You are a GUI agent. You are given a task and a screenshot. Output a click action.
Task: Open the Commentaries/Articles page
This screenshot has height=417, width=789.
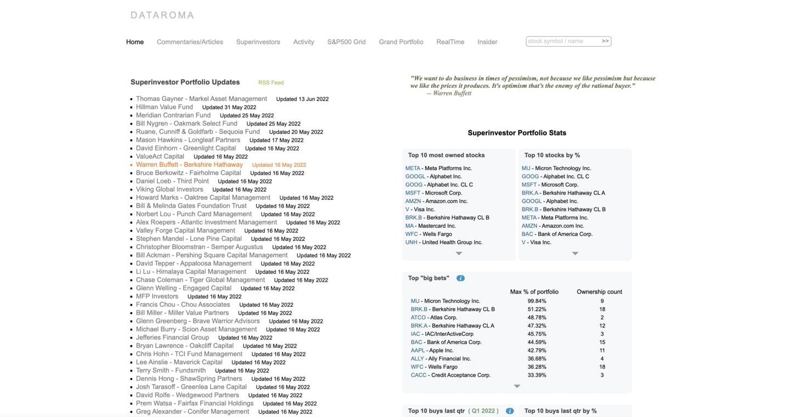[x=190, y=42]
